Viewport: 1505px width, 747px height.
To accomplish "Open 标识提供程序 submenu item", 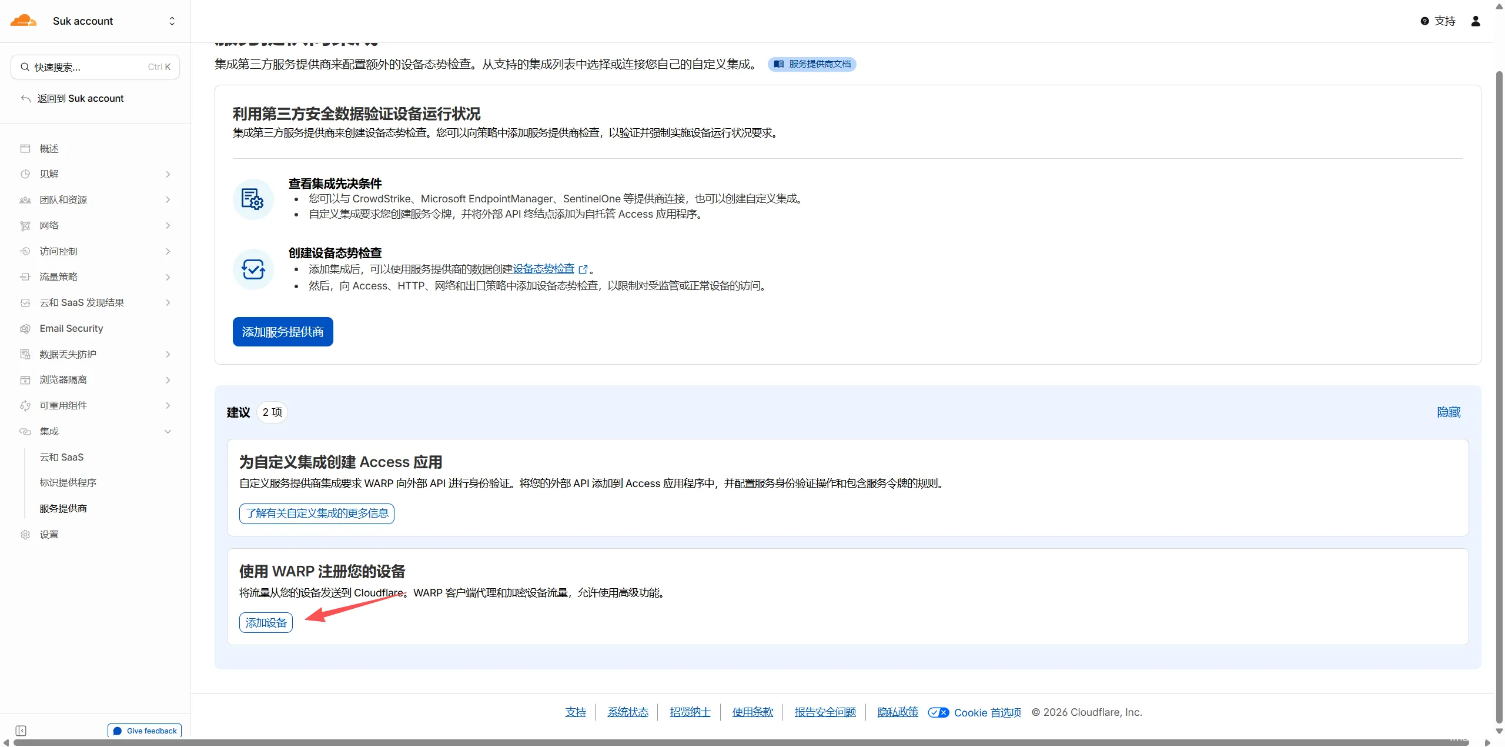I will click(68, 482).
